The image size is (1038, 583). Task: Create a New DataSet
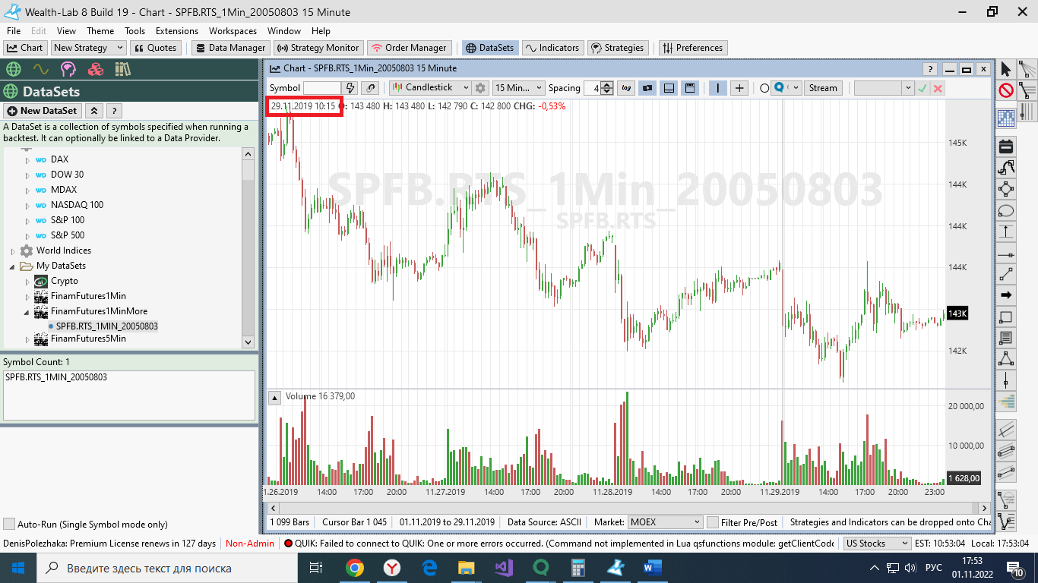pyautogui.click(x=42, y=110)
